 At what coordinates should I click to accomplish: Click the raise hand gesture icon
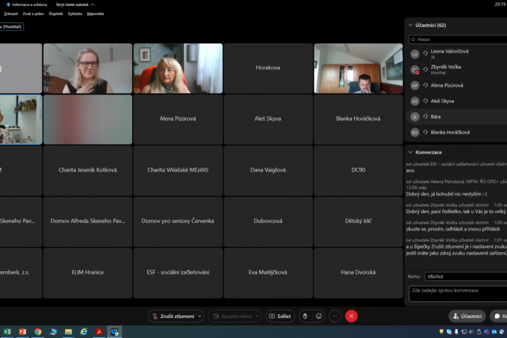click(x=305, y=316)
